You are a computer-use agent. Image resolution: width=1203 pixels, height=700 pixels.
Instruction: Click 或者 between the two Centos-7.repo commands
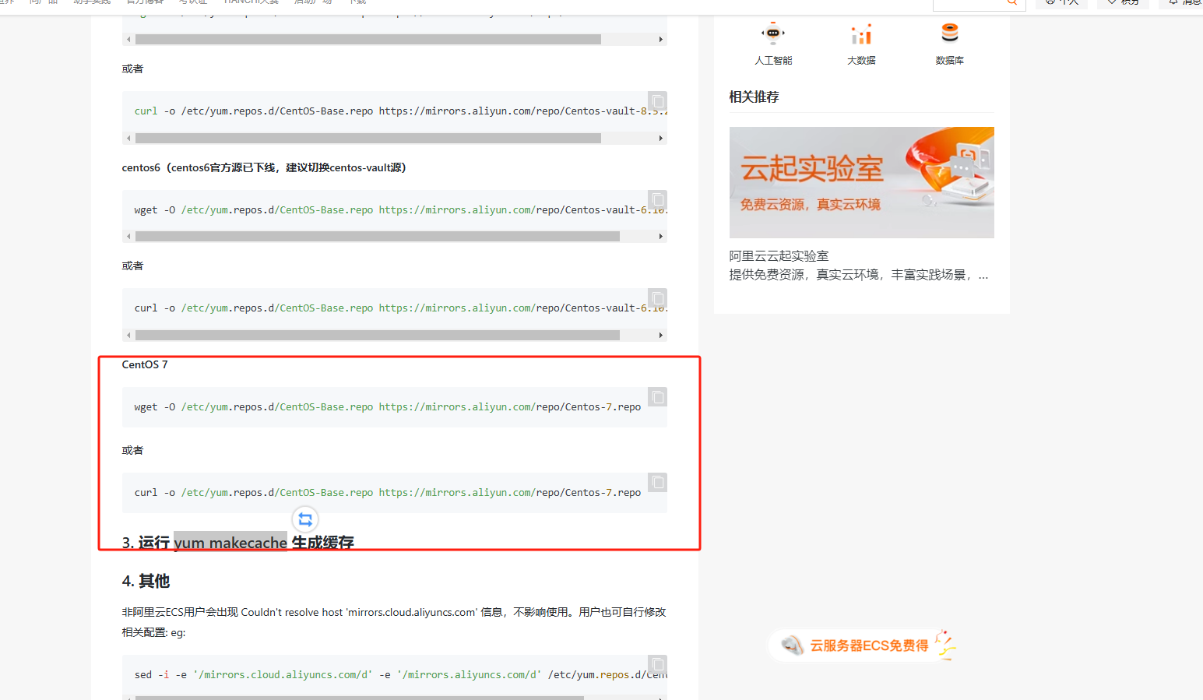(x=132, y=450)
